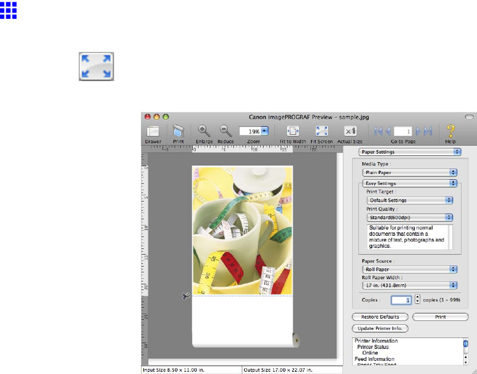
Task: Click the Copies stepper arrows
Action: 418,299
